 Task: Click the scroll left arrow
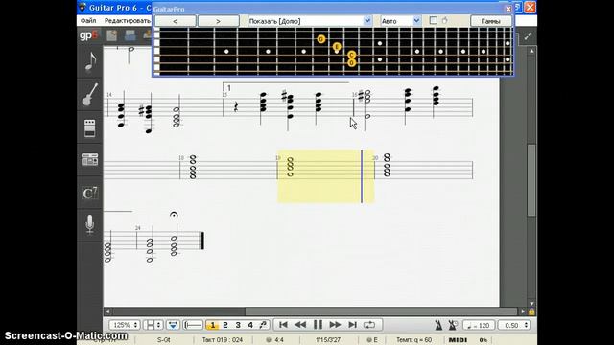(107, 311)
